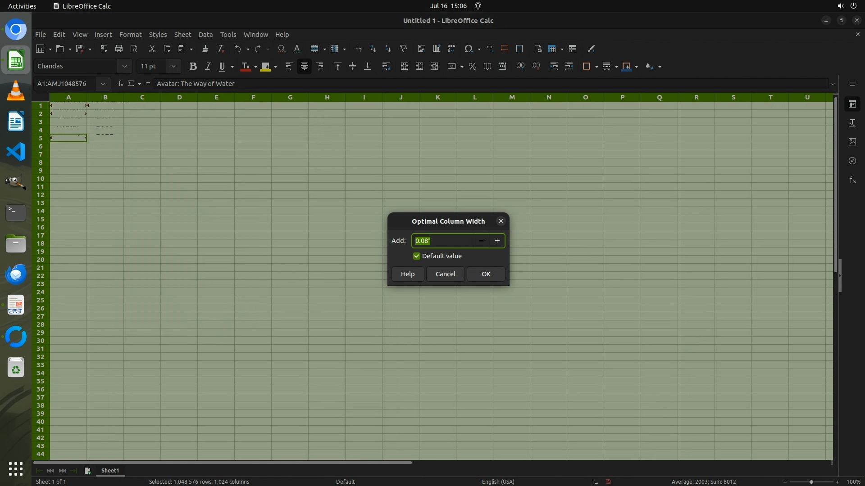Viewport: 865px width, 486px height.
Task: Click the Find and Replace magnifier icon
Action: 282,49
